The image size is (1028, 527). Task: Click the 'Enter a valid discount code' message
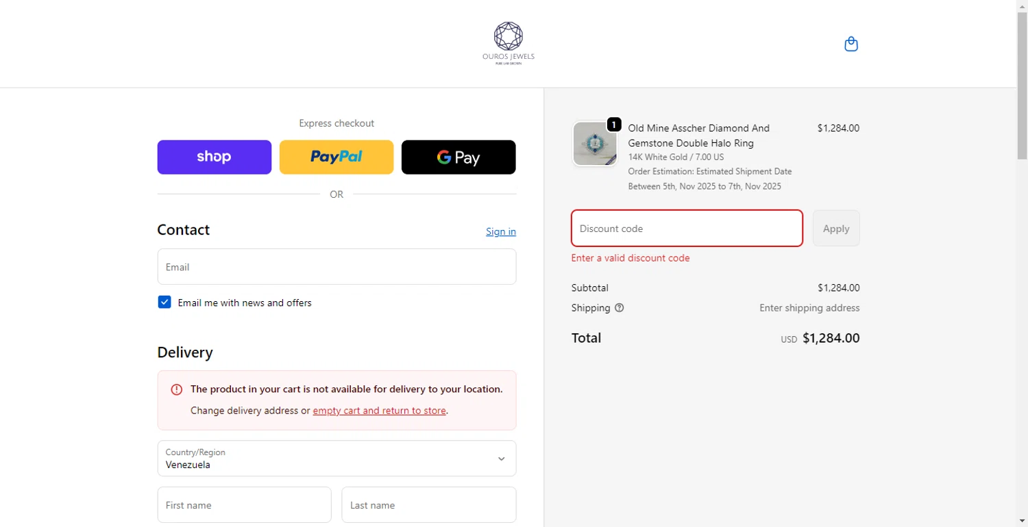(x=631, y=258)
